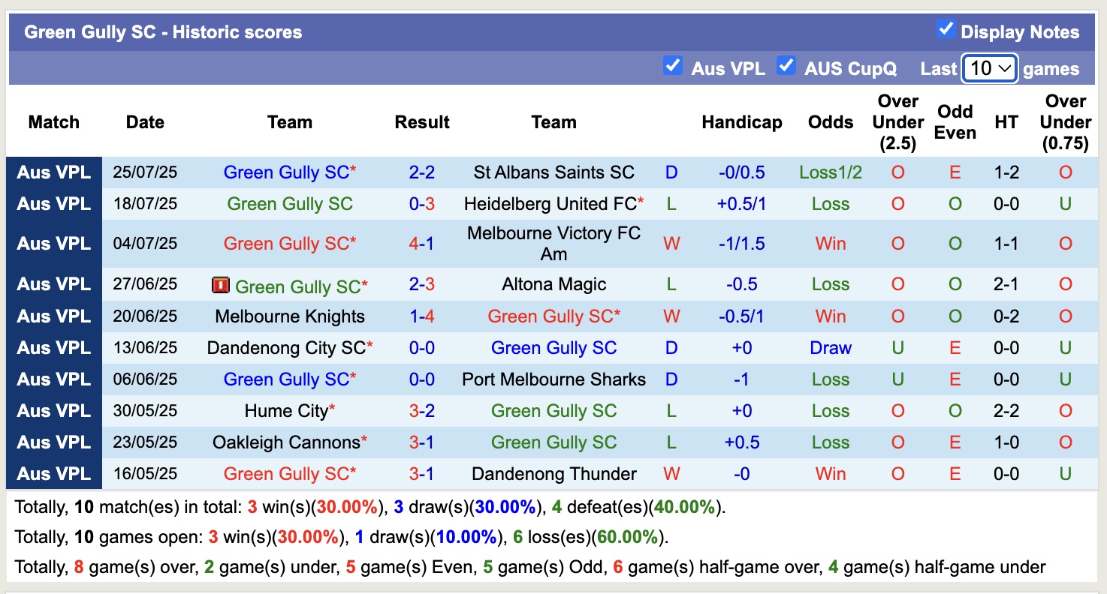Open the Port Melbourne Sharks link

tap(553, 379)
